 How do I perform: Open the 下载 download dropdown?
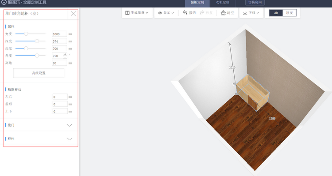click(251, 13)
